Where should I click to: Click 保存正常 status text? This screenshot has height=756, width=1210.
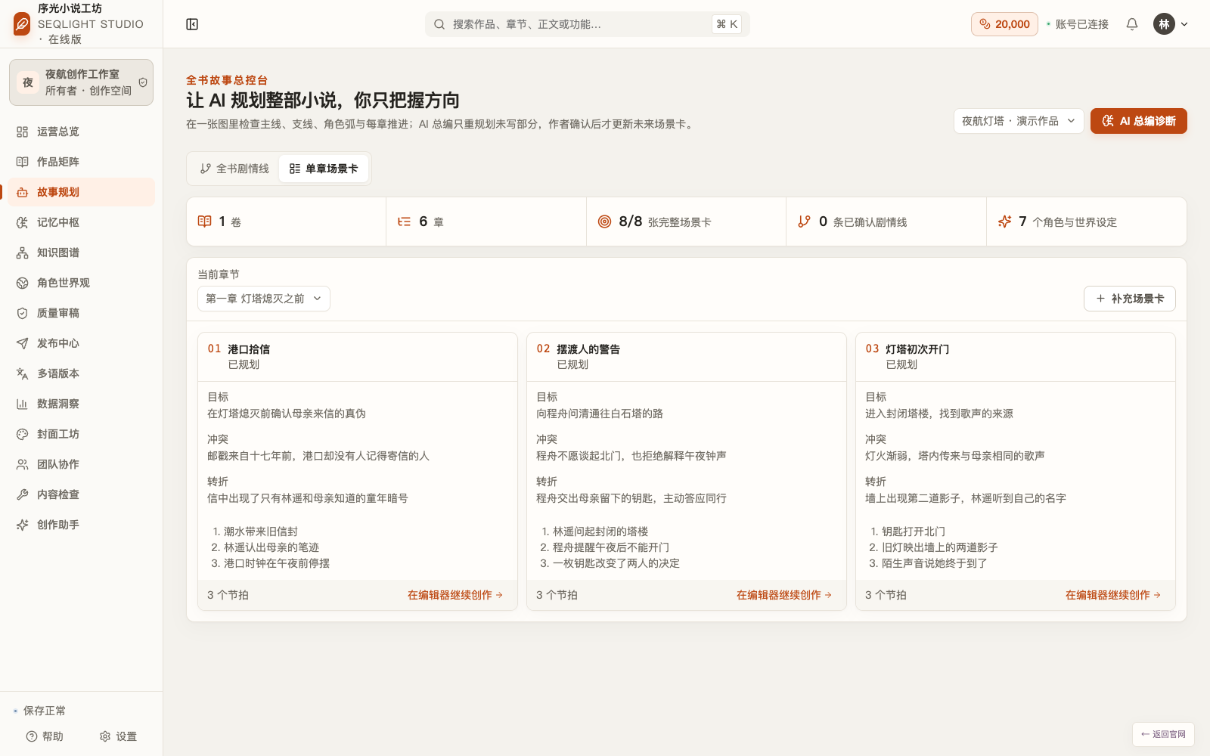point(45,711)
